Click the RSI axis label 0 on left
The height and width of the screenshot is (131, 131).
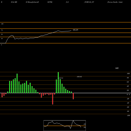click(1, 45)
